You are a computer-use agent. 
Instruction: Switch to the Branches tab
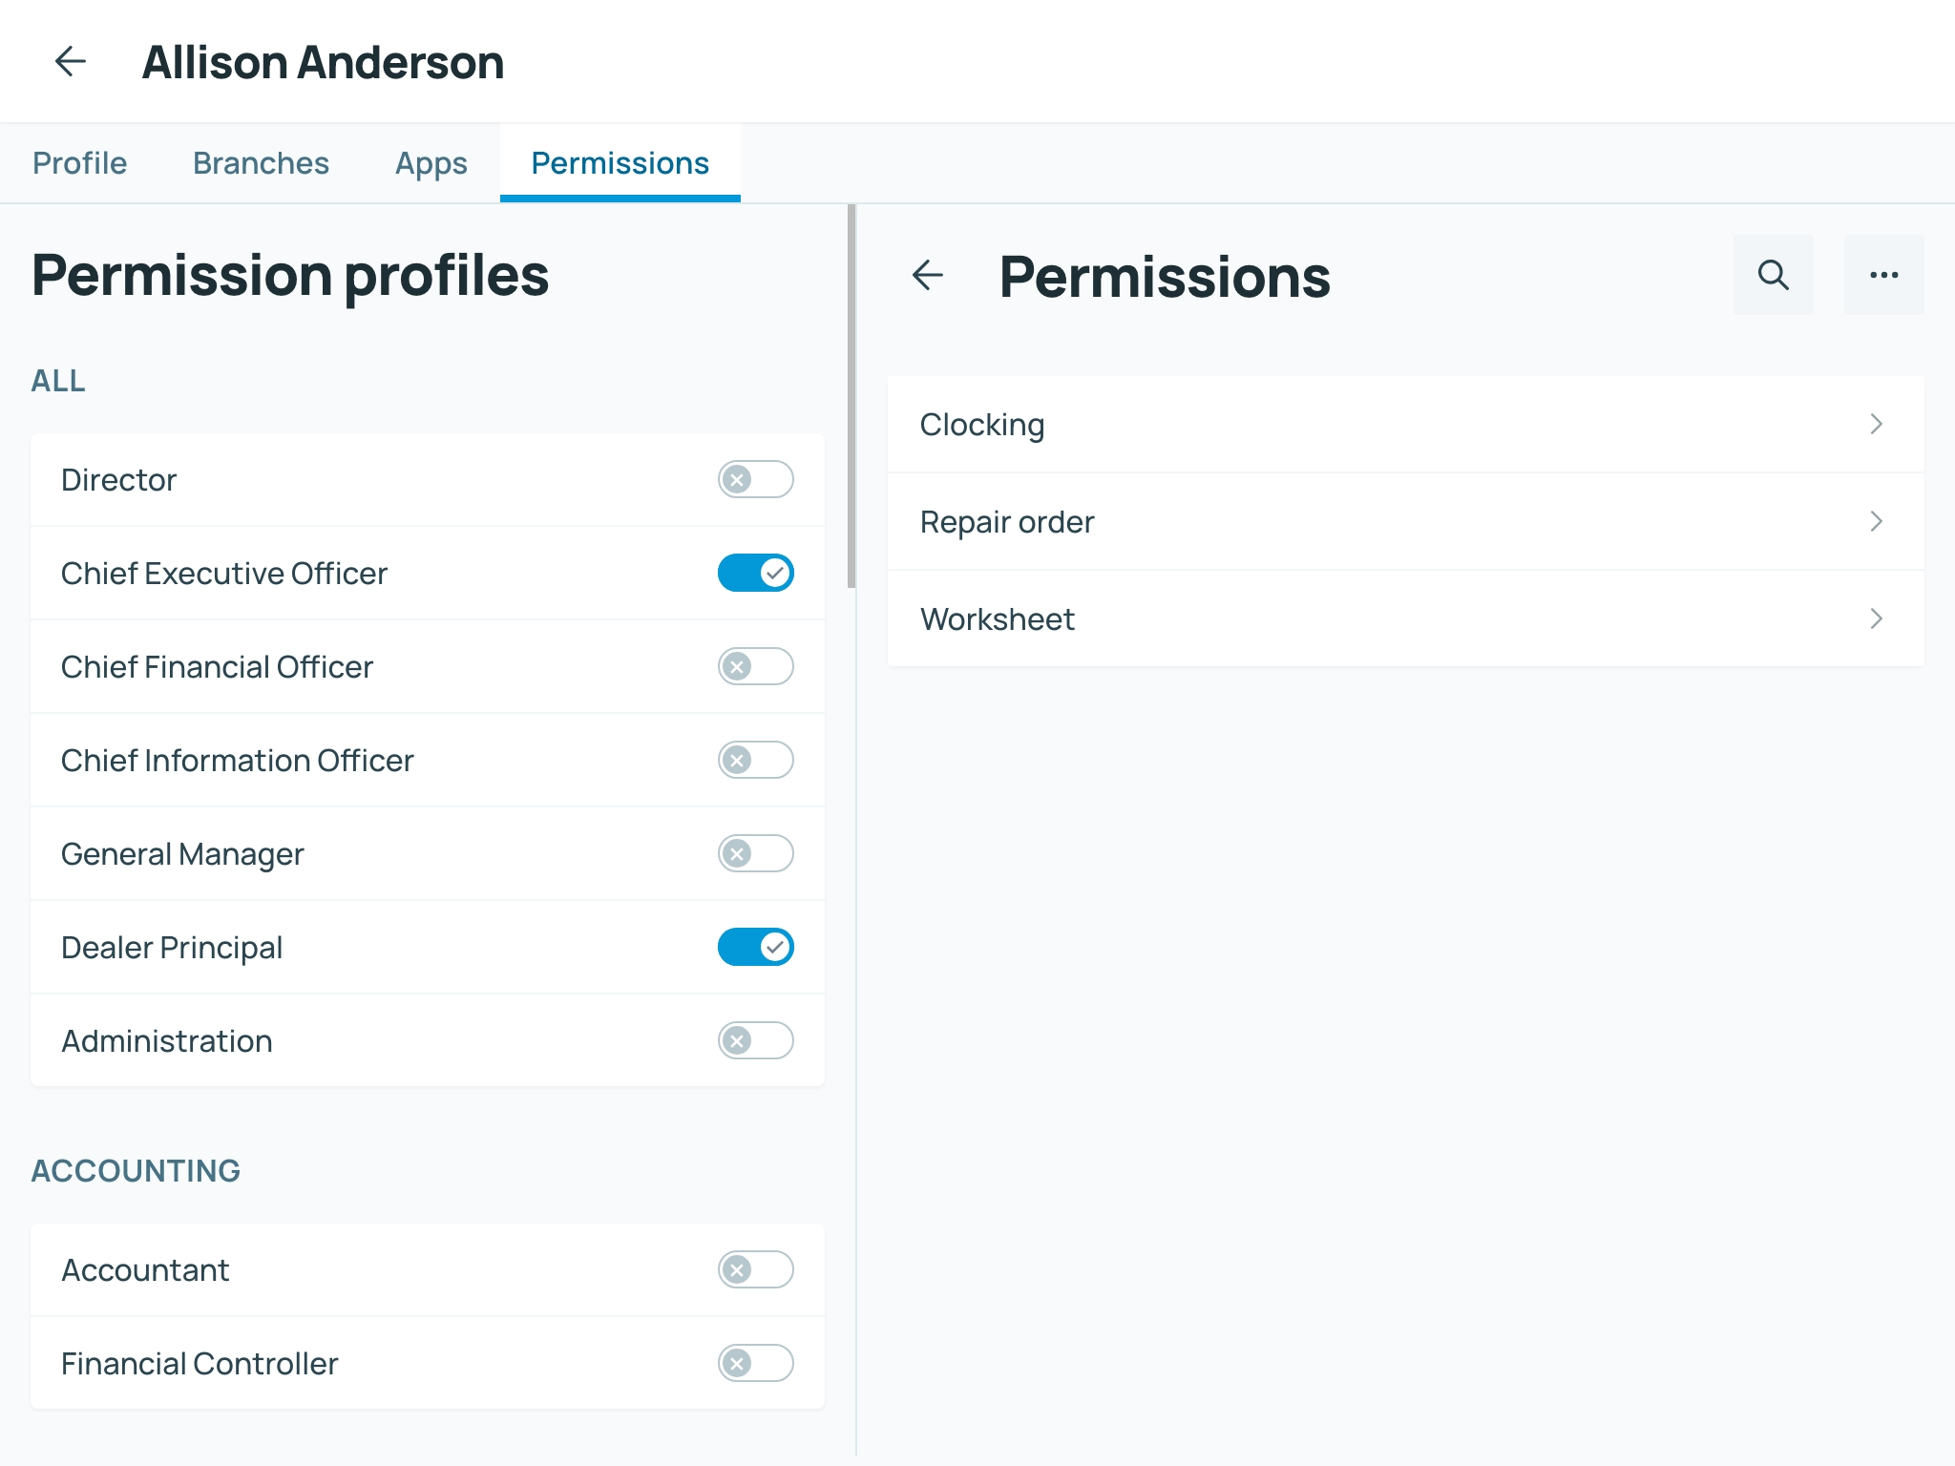[x=261, y=163]
